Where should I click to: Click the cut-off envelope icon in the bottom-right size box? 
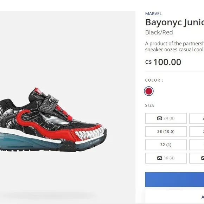(x=203, y=158)
